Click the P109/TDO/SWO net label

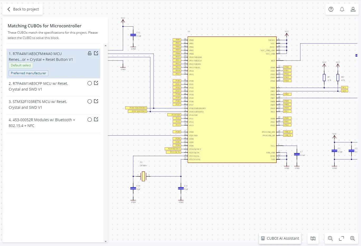pyautogui.click(x=137, y=111)
